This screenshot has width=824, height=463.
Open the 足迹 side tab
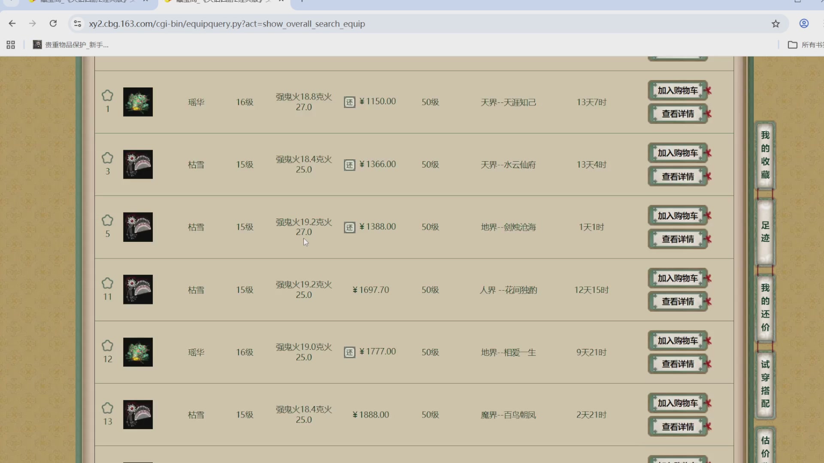coord(765,232)
